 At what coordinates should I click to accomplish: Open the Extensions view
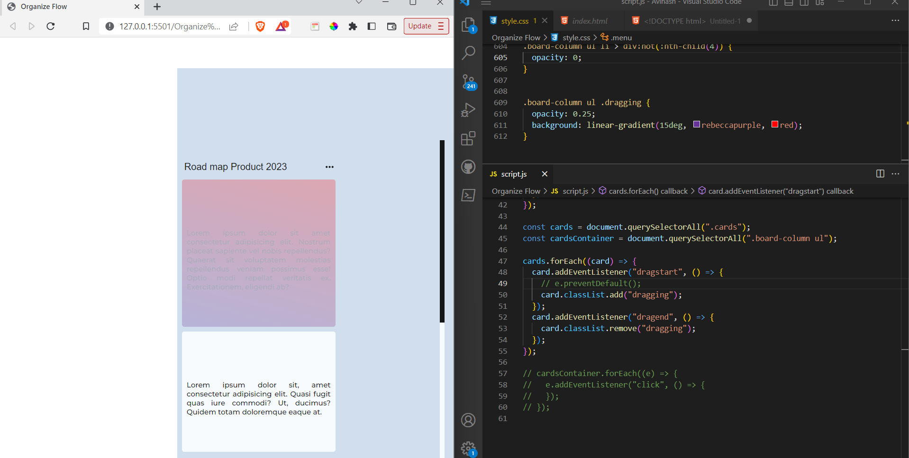click(468, 138)
